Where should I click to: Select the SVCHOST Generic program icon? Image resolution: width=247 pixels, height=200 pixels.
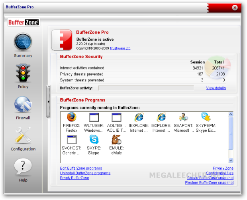tap(72, 140)
